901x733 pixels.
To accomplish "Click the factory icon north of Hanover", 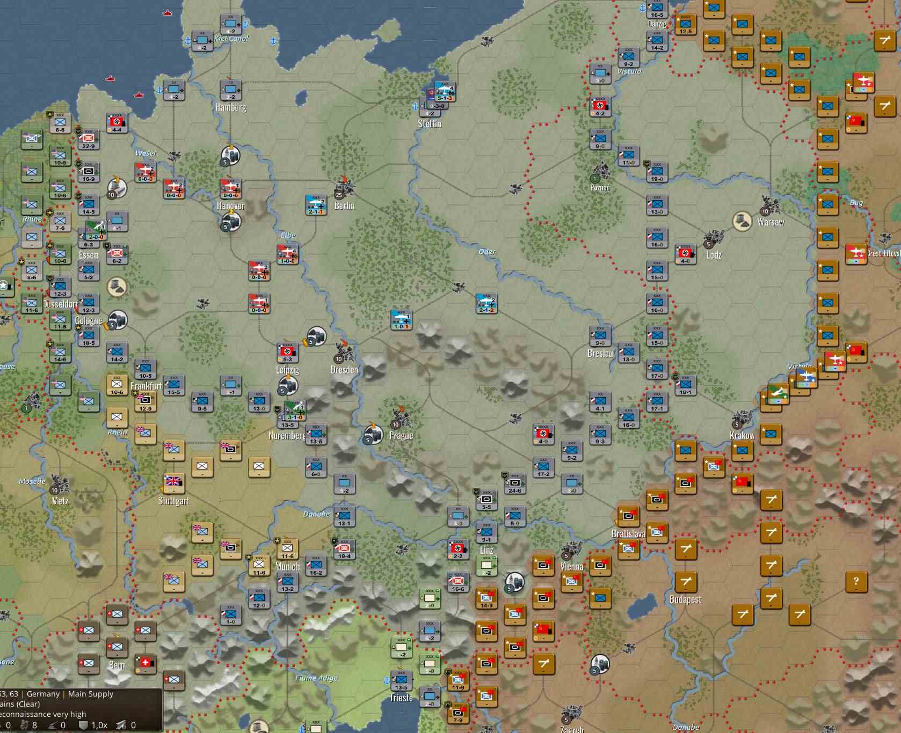I will 230,156.
